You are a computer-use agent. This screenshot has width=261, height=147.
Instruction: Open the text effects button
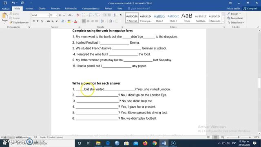click(63, 21)
